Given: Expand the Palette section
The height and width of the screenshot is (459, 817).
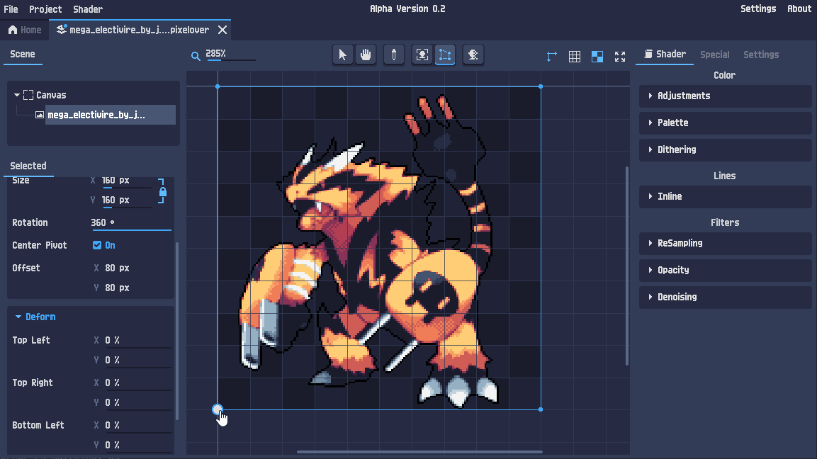Looking at the screenshot, I should 726,123.
